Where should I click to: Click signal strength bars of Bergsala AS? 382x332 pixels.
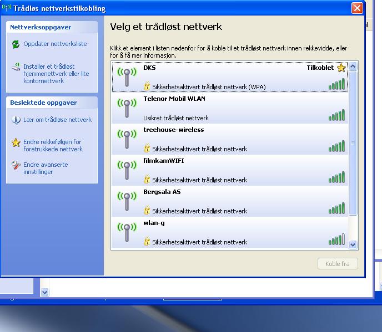pos(336,208)
